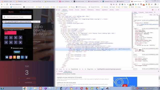Open the Viber taskbar icon
This screenshot has height=90, width=160.
pyautogui.click(x=76, y=88)
